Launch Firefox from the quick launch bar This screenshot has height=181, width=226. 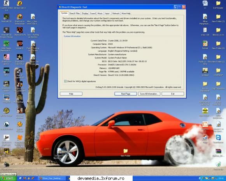pyautogui.click(x=25, y=178)
